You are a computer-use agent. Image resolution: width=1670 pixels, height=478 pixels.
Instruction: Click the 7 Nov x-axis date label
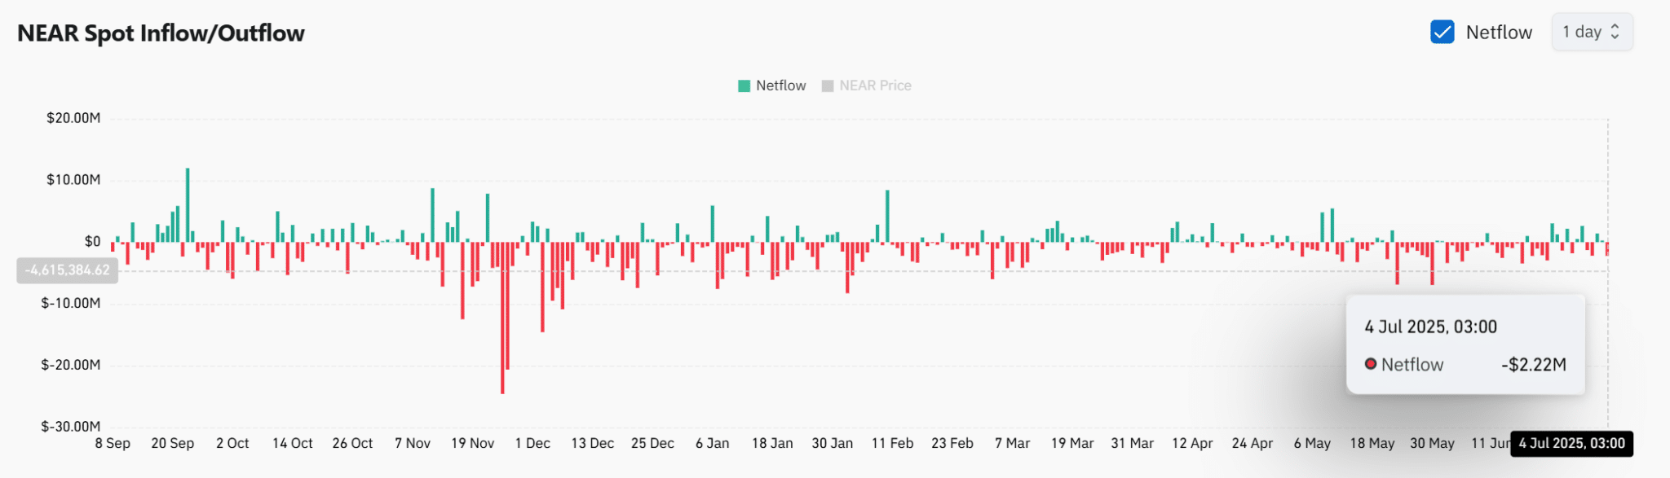pos(413,444)
